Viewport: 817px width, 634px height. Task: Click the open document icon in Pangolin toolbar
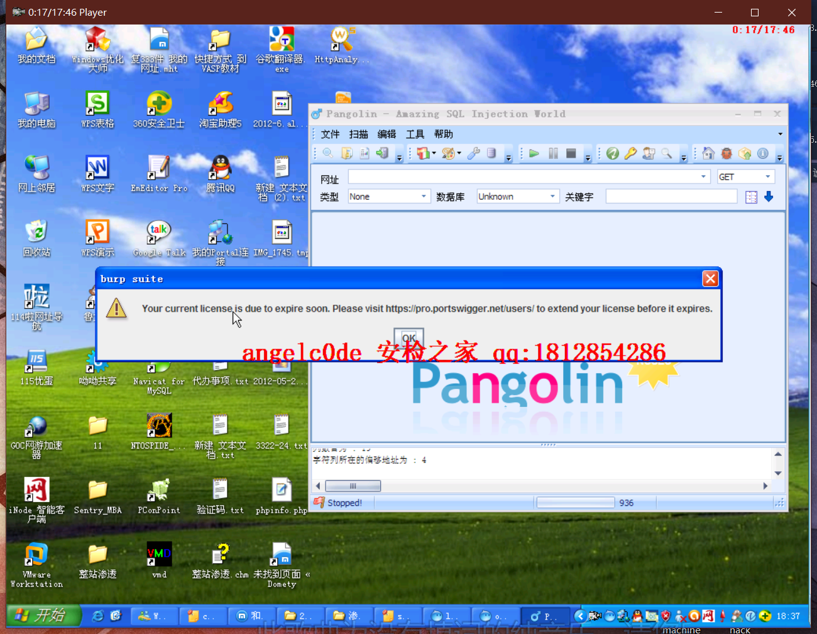point(346,153)
